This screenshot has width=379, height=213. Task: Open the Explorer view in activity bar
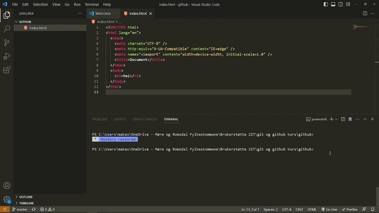(7, 15)
